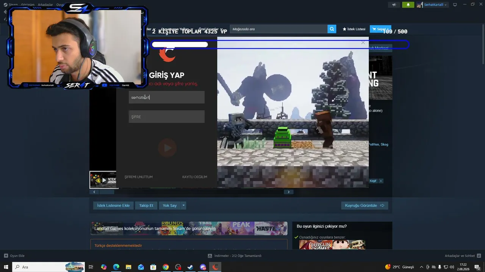Open the taskbar clock showing 17:22
This screenshot has height=272, width=485.
(463, 267)
